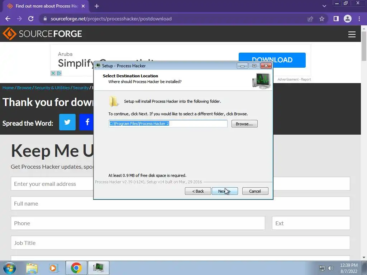Click the Chrome forward arrow
This screenshot has width=367, height=275.
[19, 19]
